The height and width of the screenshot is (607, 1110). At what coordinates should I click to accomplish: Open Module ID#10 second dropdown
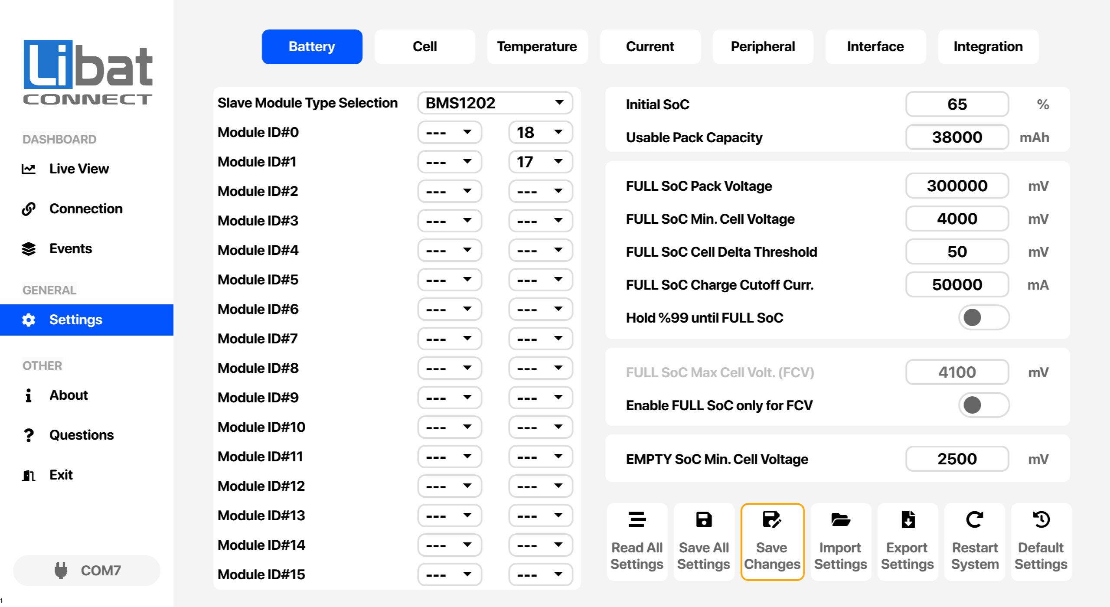(x=541, y=427)
